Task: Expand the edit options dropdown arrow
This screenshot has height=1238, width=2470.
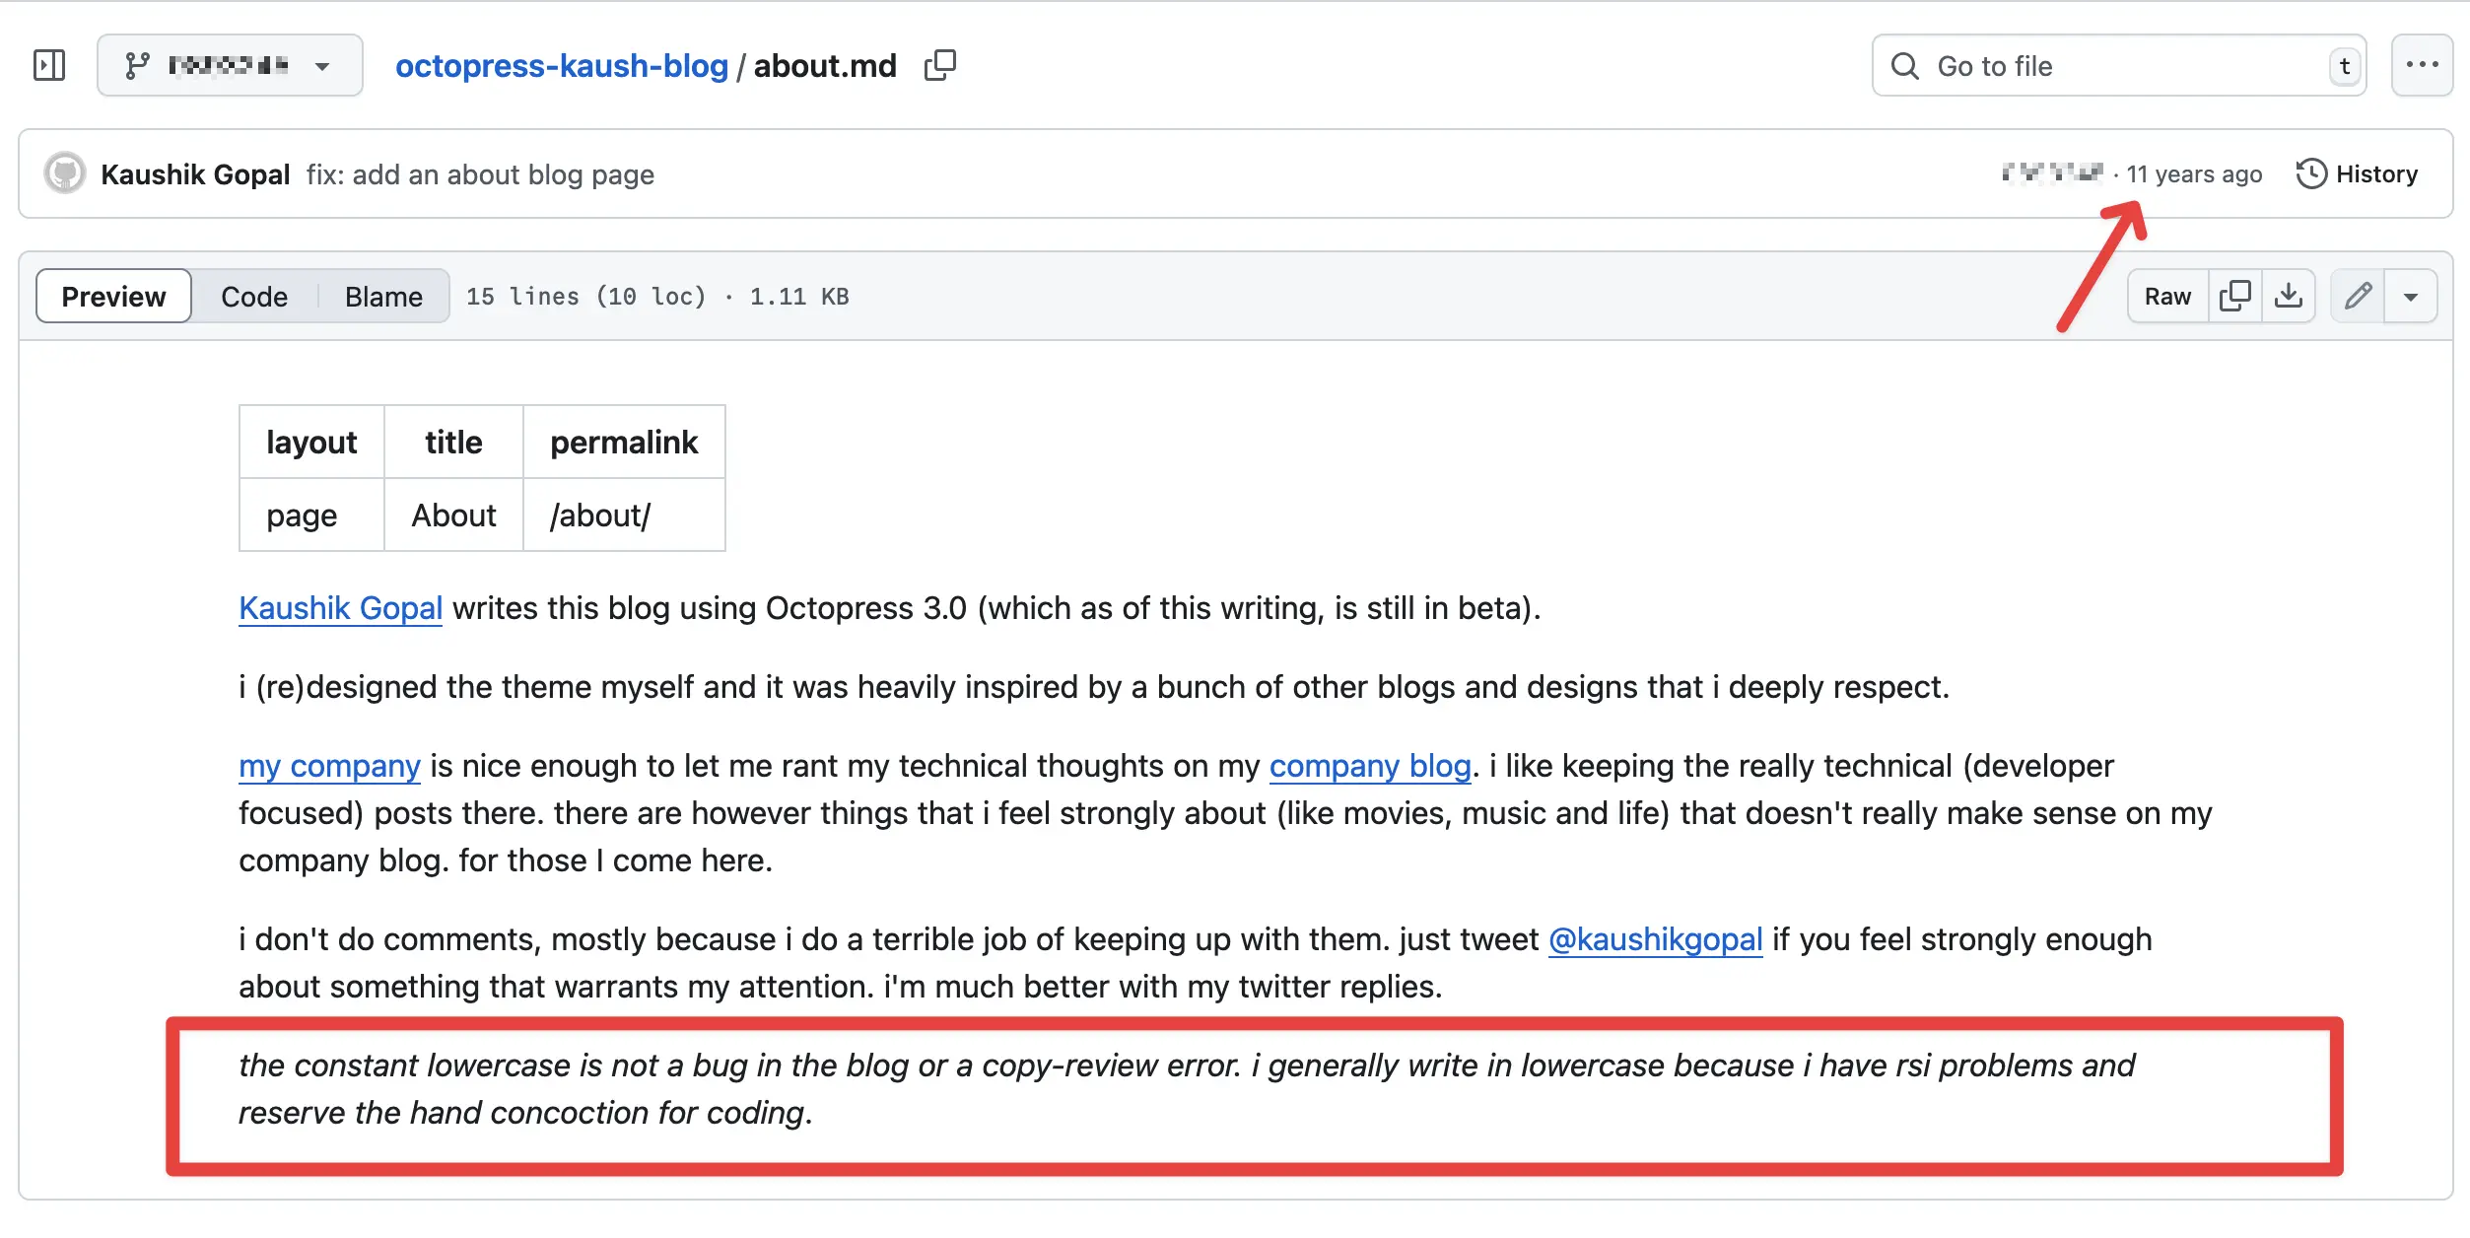Action: [2412, 295]
